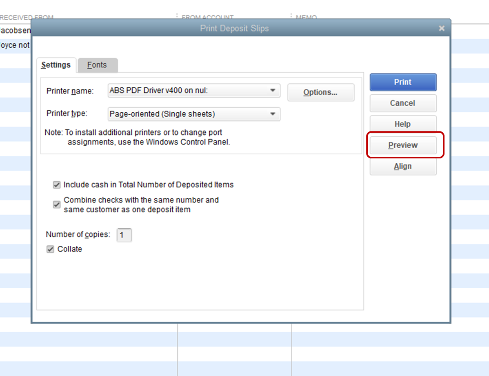Select the Joyce row in deposit list
The width and height of the screenshot is (489, 376).
15,45
